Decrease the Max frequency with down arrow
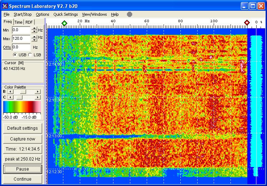 [x=34, y=40]
